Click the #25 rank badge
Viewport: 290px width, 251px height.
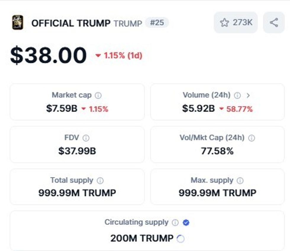[157, 23]
